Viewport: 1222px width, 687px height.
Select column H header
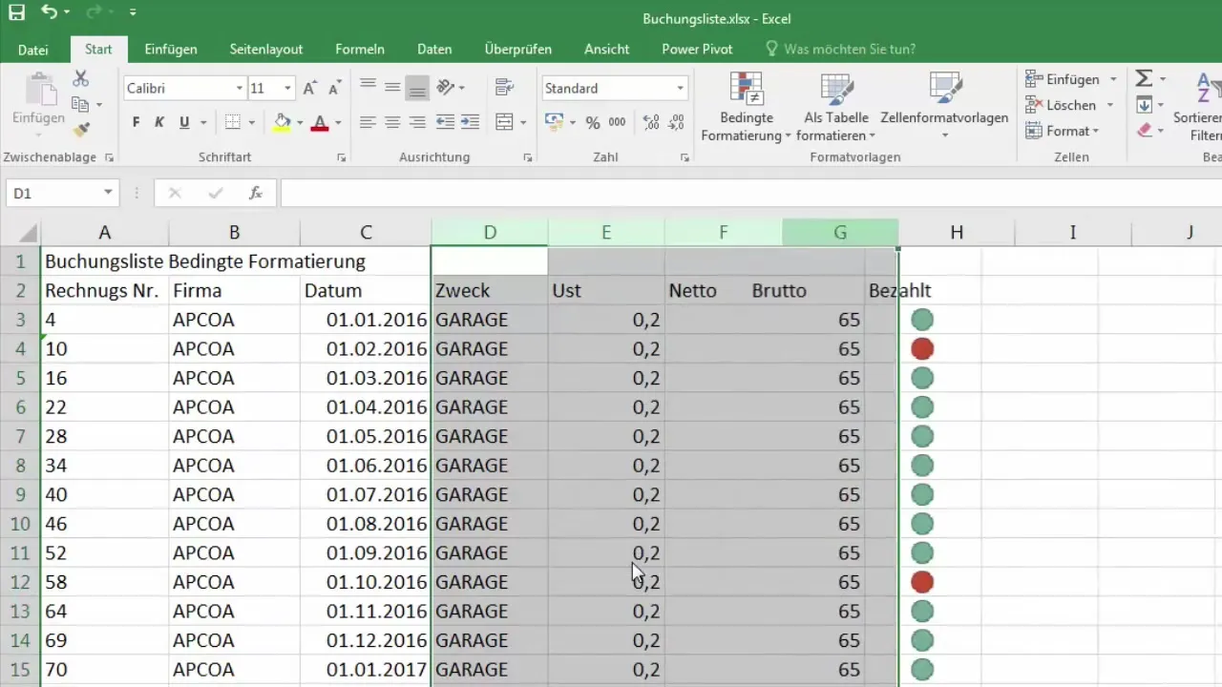click(957, 232)
